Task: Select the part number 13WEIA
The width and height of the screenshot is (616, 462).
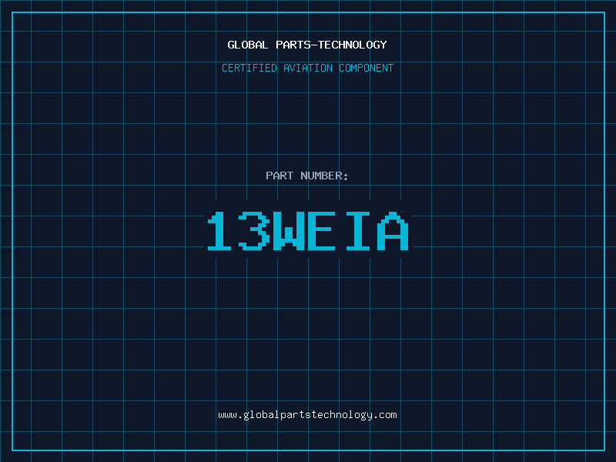Action: point(308,231)
